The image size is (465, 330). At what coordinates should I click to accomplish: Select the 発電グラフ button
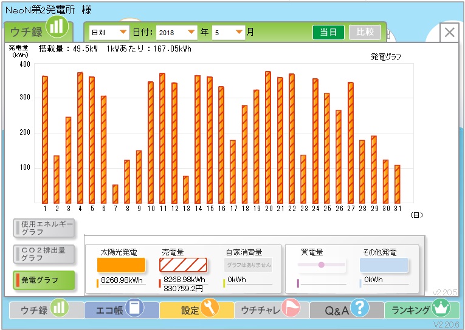tap(44, 280)
